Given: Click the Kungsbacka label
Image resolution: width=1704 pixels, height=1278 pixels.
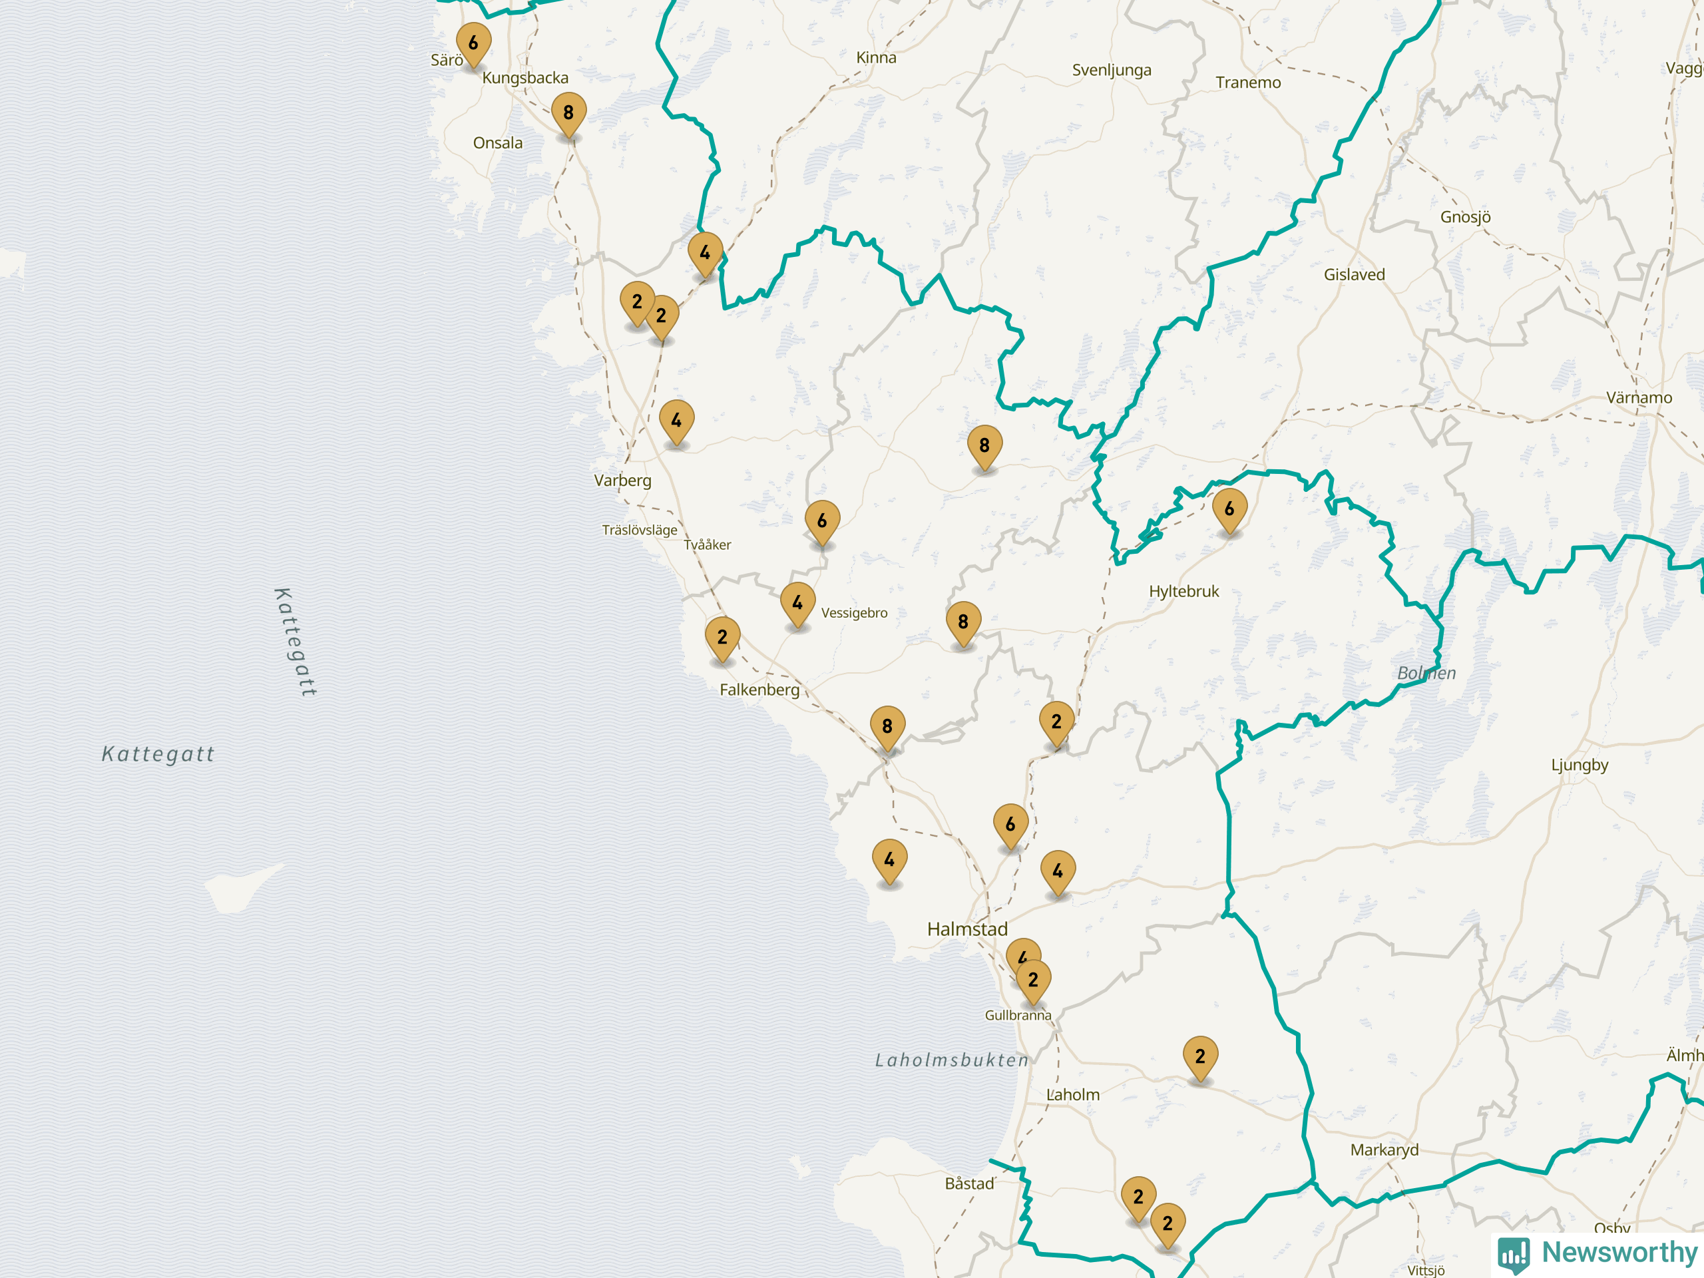Looking at the screenshot, I should pyautogui.click(x=525, y=78).
